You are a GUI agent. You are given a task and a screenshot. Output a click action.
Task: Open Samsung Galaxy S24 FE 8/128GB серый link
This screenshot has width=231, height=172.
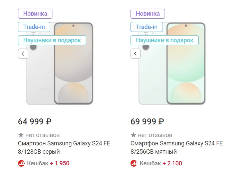coord(64,147)
